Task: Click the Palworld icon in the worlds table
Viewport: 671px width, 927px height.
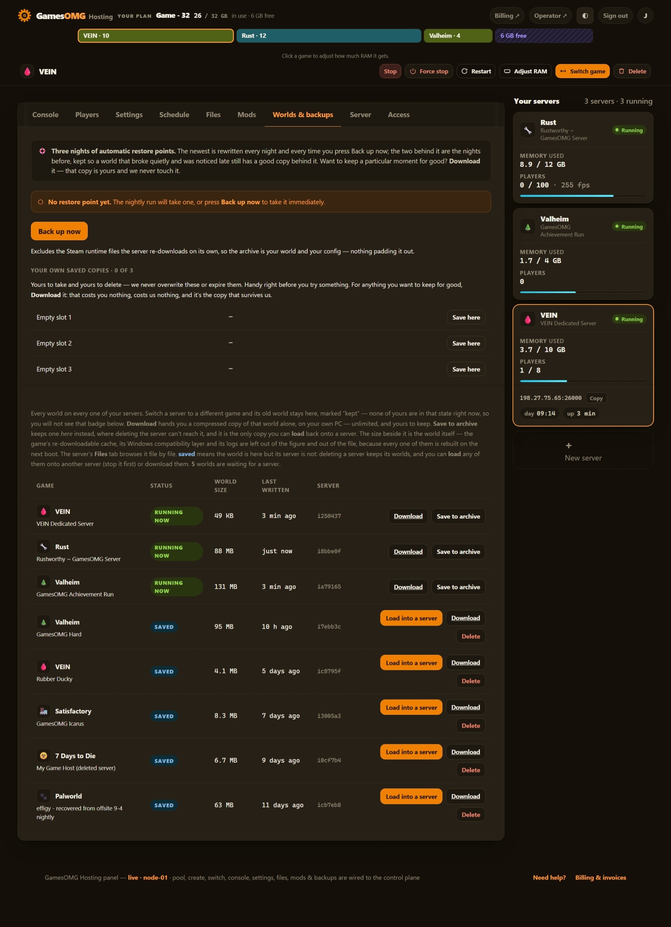Action: click(43, 796)
